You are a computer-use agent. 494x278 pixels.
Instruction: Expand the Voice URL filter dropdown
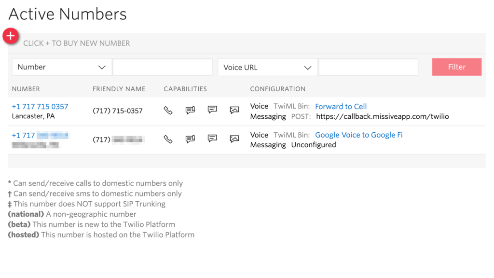(267, 68)
